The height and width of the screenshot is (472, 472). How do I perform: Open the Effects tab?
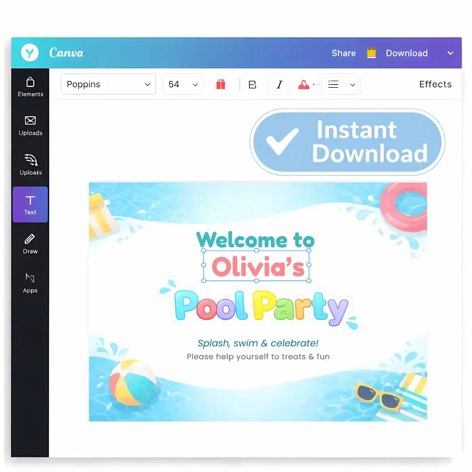[x=435, y=84]
